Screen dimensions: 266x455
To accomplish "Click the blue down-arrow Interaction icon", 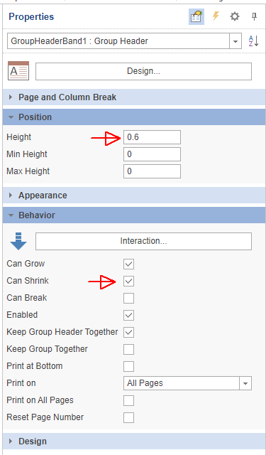I will [18, 241].
